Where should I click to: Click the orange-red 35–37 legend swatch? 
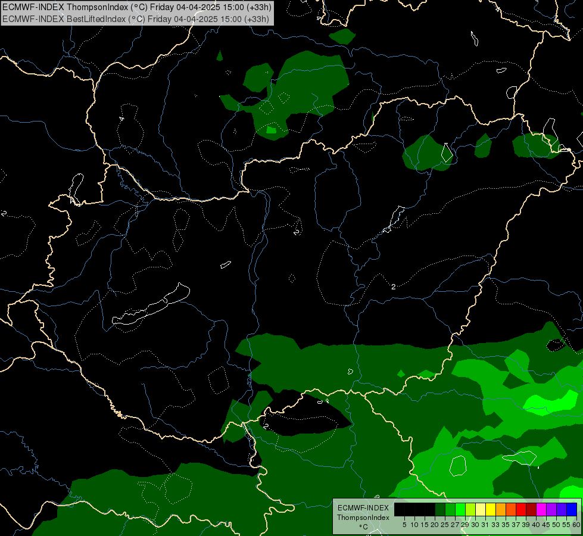pyautogui.click(x=511, y=509)
